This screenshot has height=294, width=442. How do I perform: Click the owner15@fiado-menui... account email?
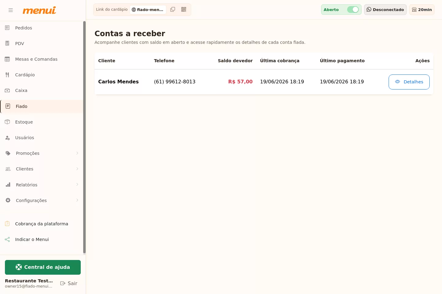[x=29, y=286]
